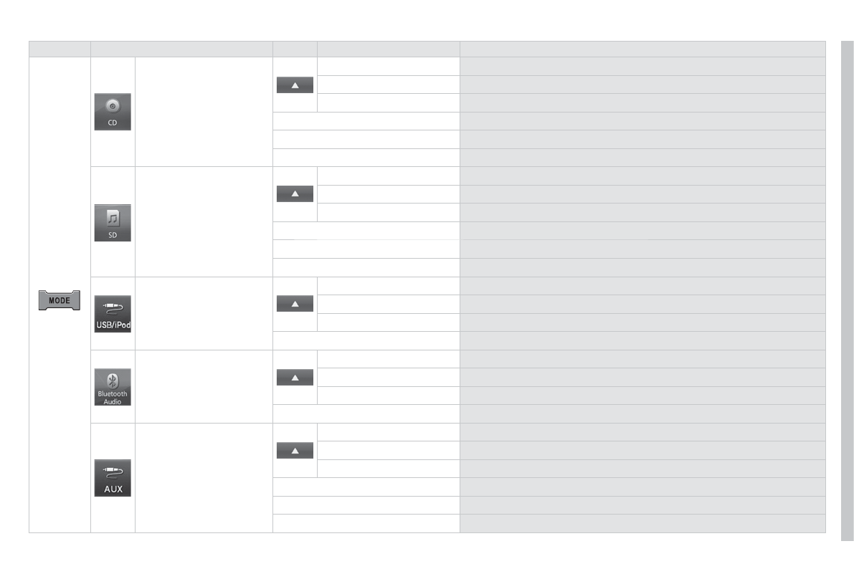
Task: Click the up arrow in the CD section
Action: click(x=295, y=85)
